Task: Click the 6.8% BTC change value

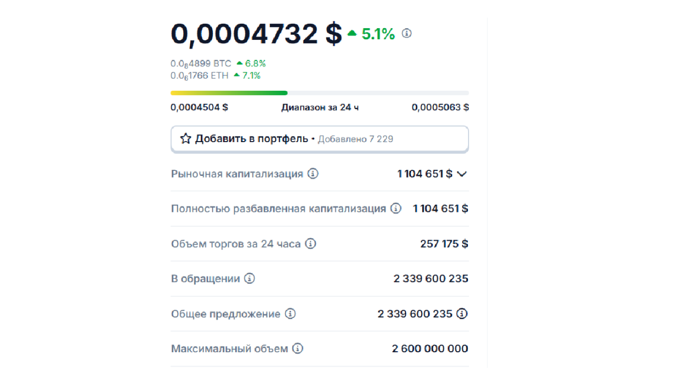Action: 251,64
